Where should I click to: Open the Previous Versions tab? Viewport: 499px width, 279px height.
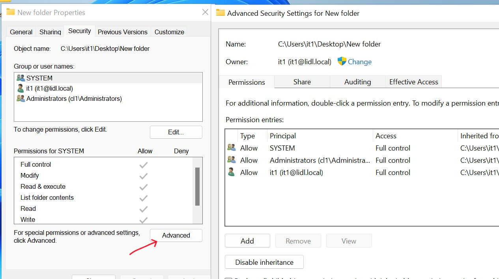(x=122, y=32)
